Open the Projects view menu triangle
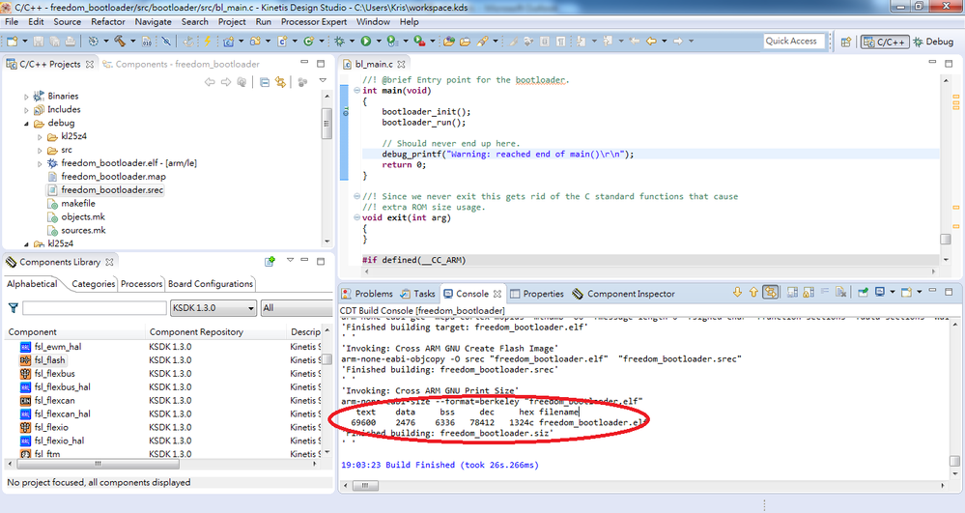 [x=323, y=81]
